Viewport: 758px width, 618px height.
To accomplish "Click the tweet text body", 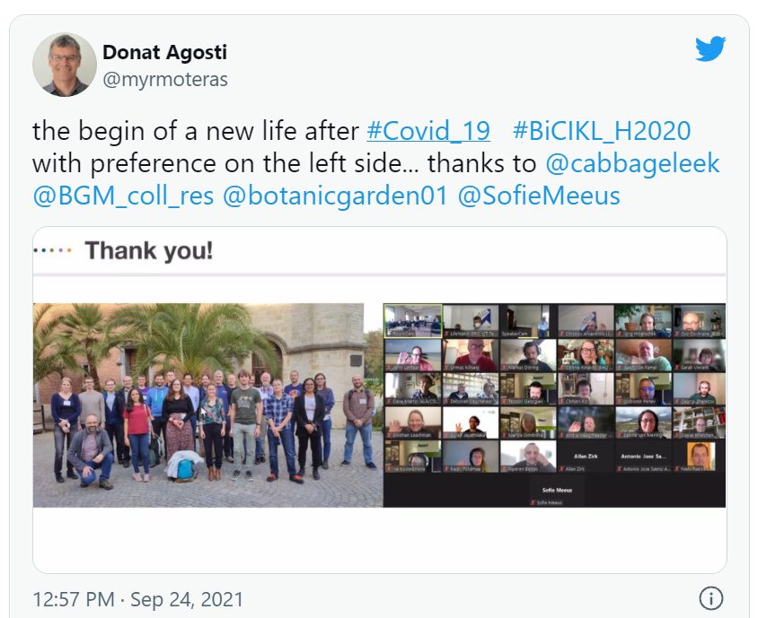I will tap(376, 163).
